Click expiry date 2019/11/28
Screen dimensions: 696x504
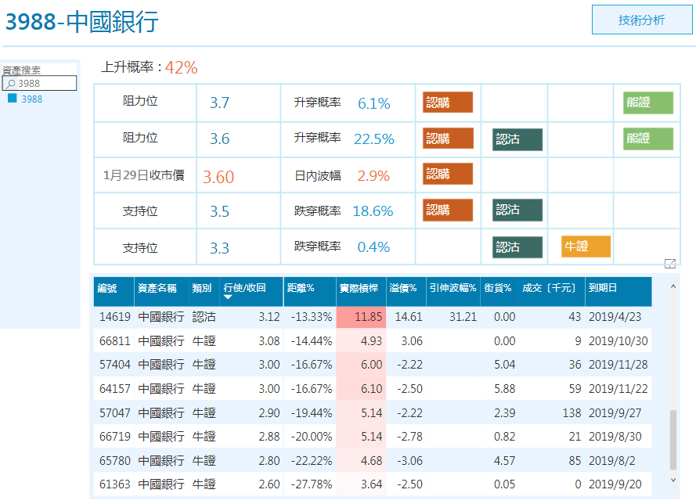[x=618, y=365]
